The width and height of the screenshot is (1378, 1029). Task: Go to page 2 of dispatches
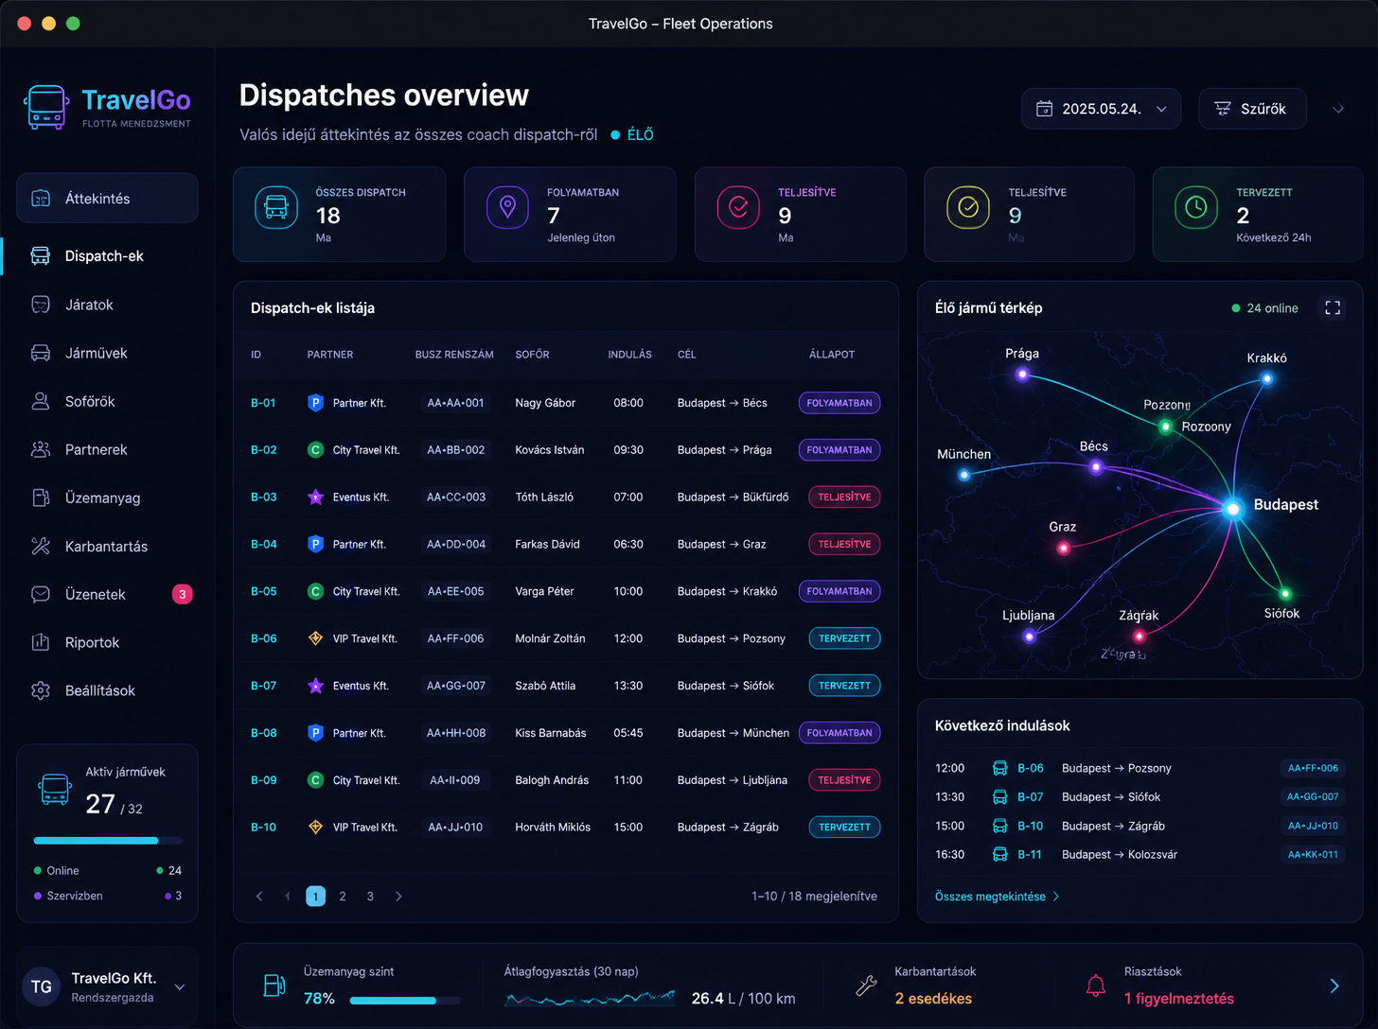[x=343, y=896]
